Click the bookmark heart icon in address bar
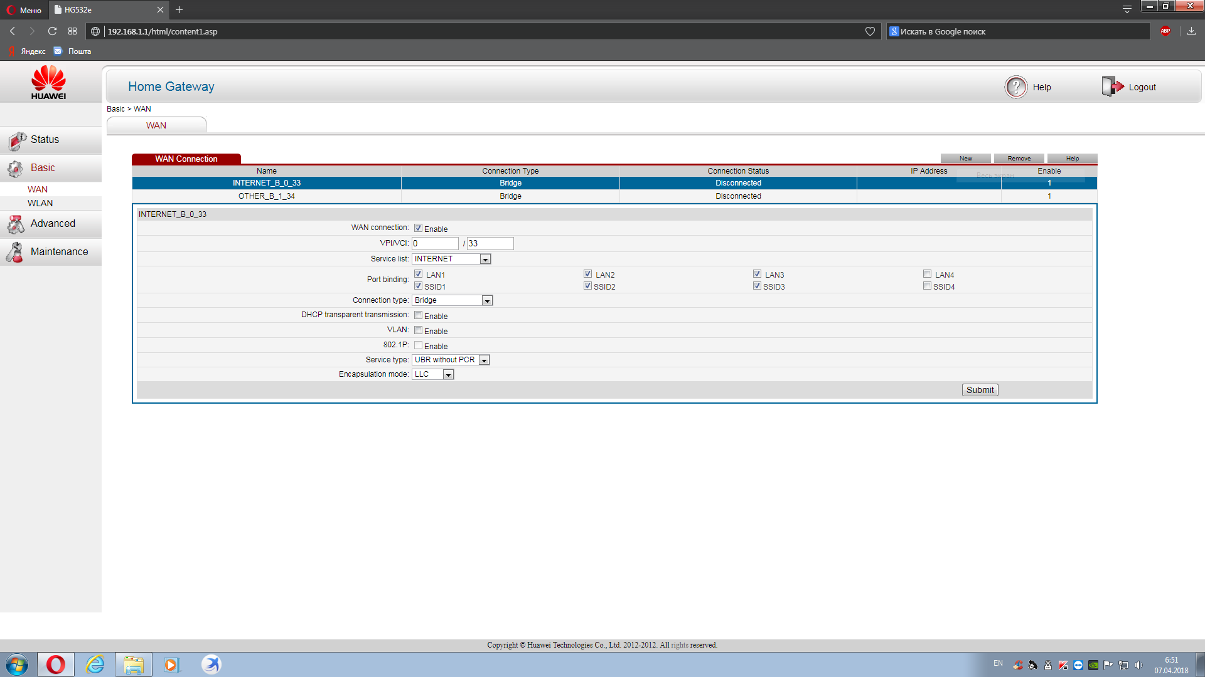 pos(870,31)
